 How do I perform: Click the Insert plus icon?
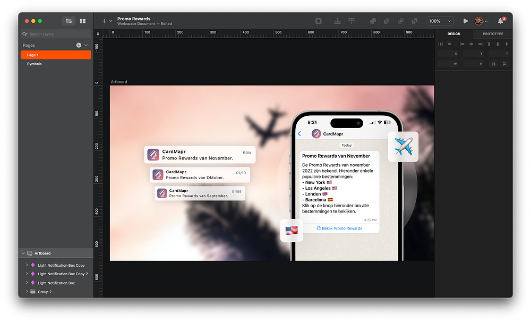[104, 21]
